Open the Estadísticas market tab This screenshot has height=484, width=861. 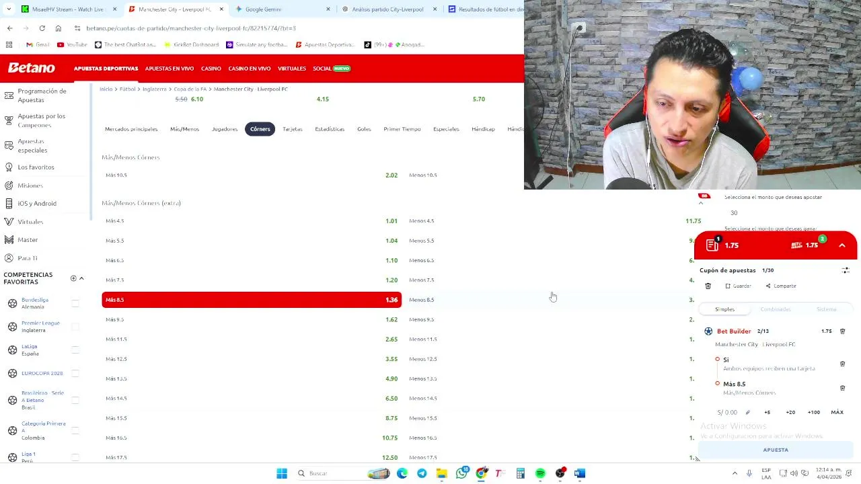[x=330, y=129]
